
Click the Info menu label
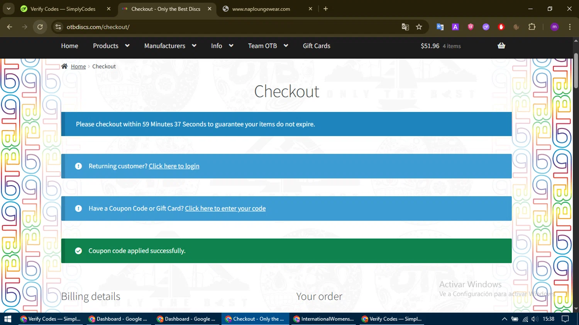[x=217, y=46]
